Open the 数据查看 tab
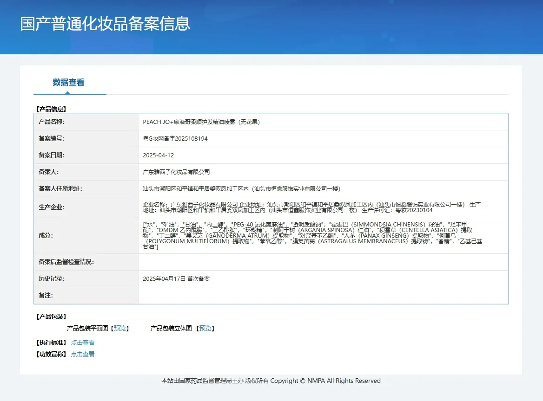Screen dimensions: 543x401 [68, 82]
